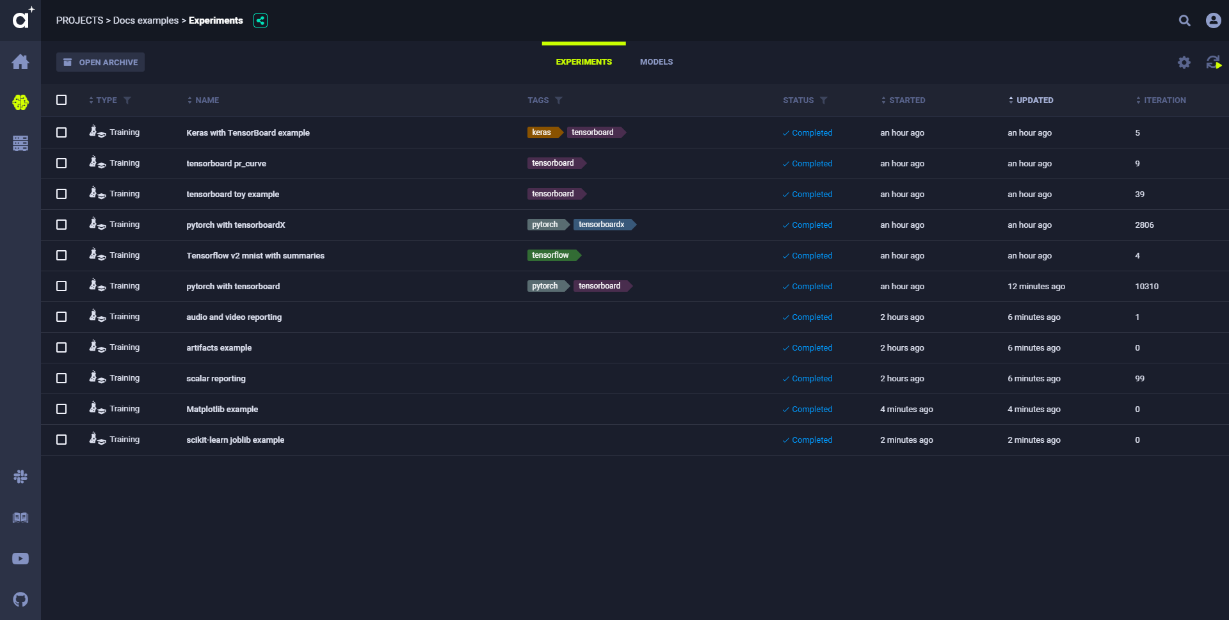Switch to the MODELS tab
Viewport: 1229px width, 620px height.
[656, 62]
